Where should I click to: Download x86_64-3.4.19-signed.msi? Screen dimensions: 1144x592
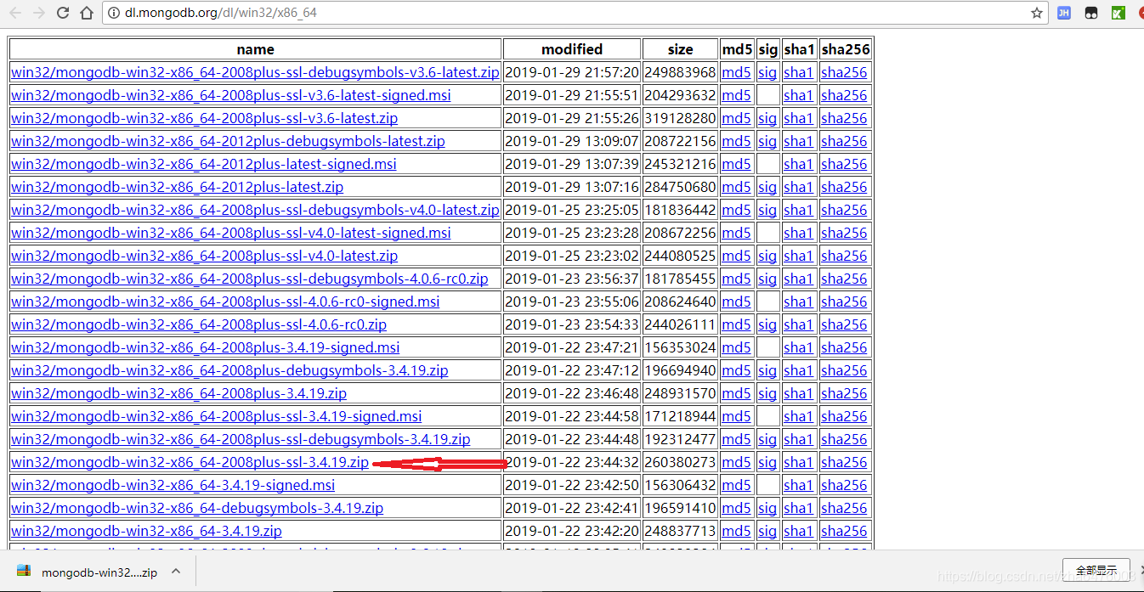[x=173, y=485]
